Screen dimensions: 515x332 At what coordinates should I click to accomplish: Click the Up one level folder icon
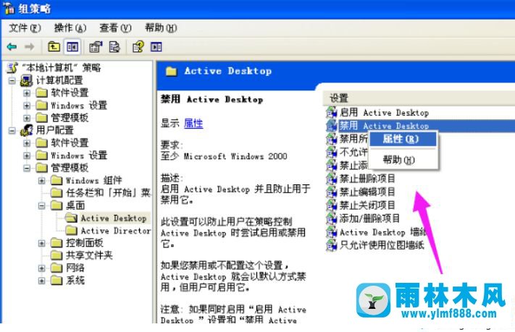click(x=54, y=47)
